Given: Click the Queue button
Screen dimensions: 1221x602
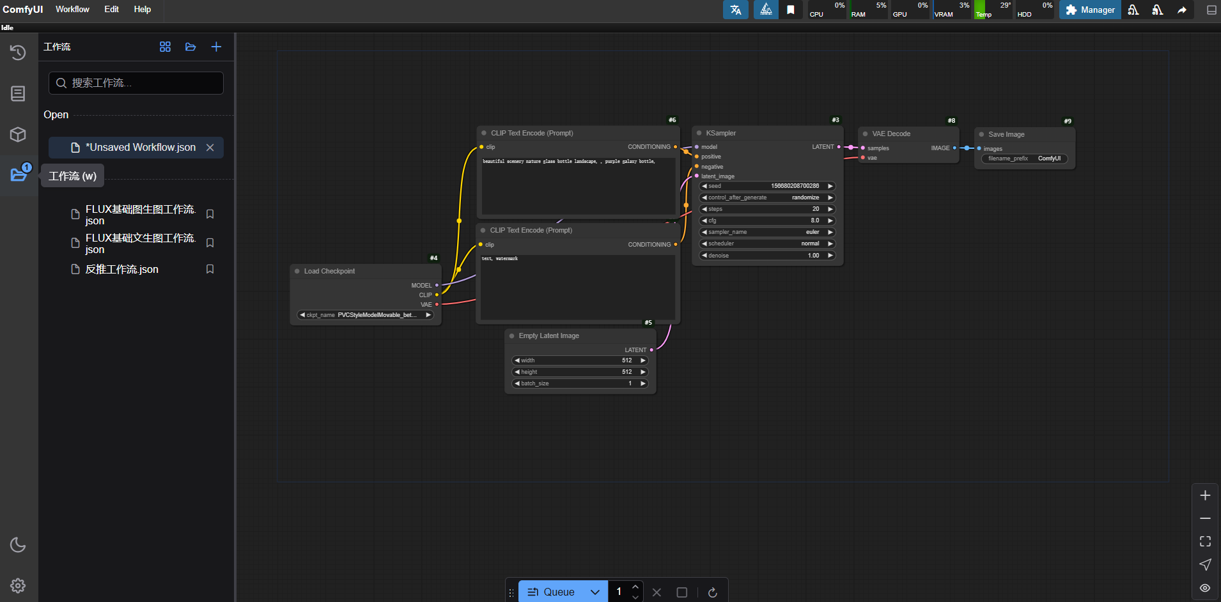Looking at the screenshot, I should (551, 592).
